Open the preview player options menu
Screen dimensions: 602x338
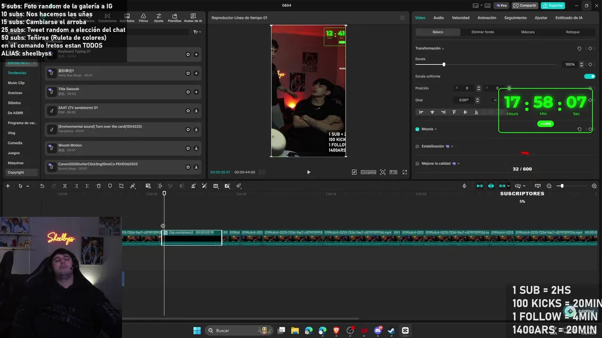[x=402, y=18]
